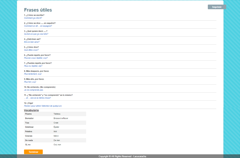Click translation "Plus lentement, svp!"
240x158 pixels.
[x=33, y=74]
